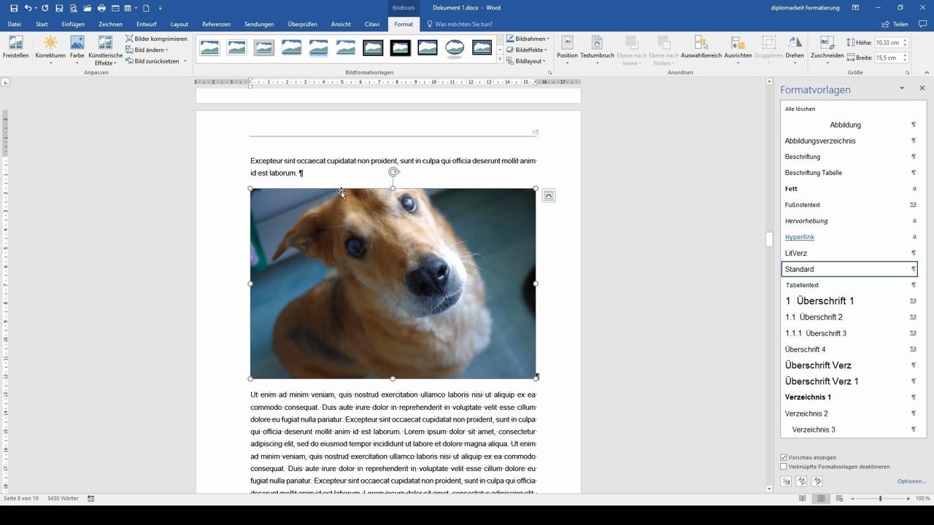Open the Bildeffekte dropdown
The image size is (934, 525).
pos(526,50)
